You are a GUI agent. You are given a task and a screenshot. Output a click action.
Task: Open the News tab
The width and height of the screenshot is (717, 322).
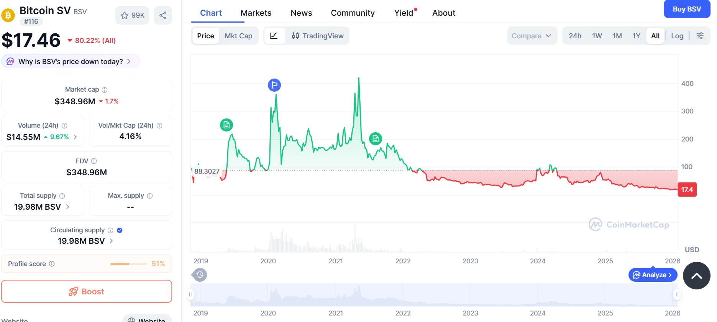pyautogui.click(x=301, y=13)
